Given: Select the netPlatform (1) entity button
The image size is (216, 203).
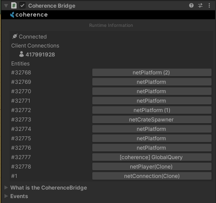Looking at the screenshot, I should tap(152, 110).
